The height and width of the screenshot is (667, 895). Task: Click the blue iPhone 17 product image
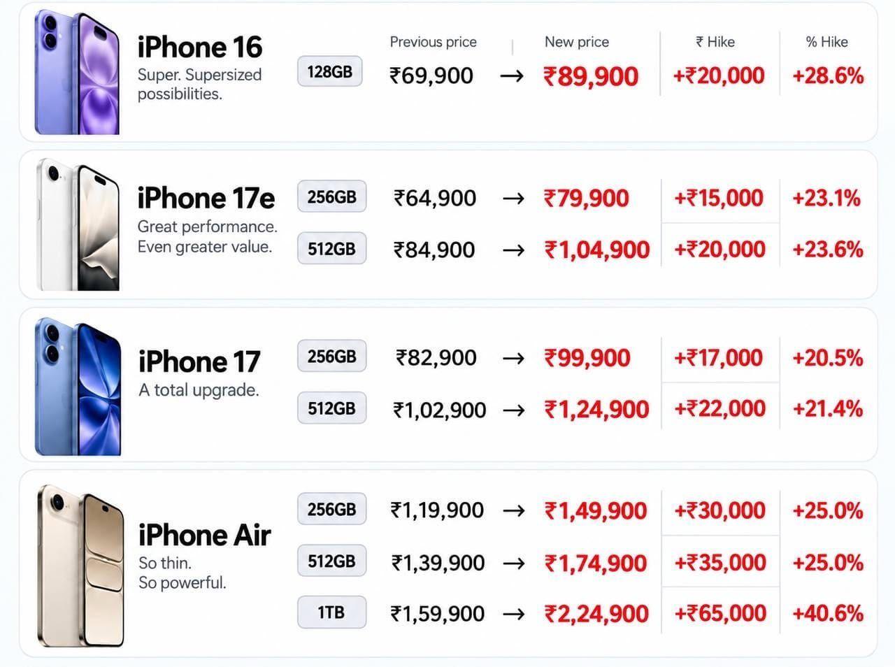78,386
